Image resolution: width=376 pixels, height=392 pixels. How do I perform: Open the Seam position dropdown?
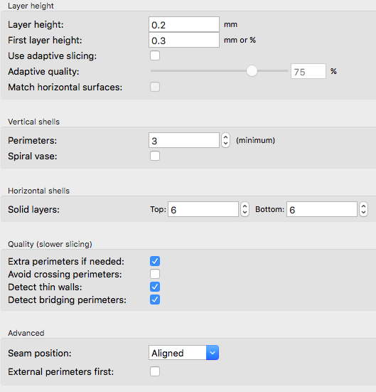tap(184, 353)
